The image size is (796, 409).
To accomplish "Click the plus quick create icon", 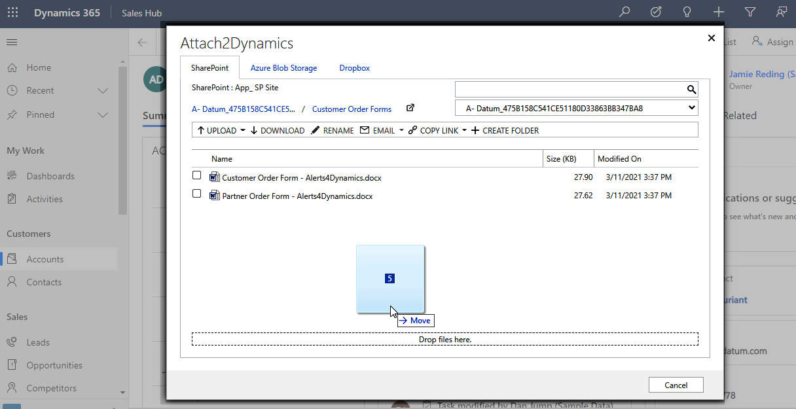I will [x=719, y=12].
